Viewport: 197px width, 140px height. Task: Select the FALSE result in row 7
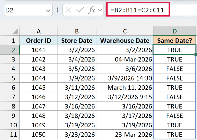point(175,97)
